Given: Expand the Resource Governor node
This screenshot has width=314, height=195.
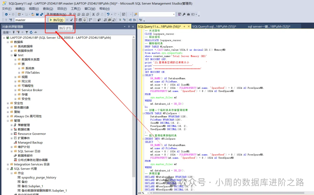Looking at the screenshot, I should [x=12, y=134].
